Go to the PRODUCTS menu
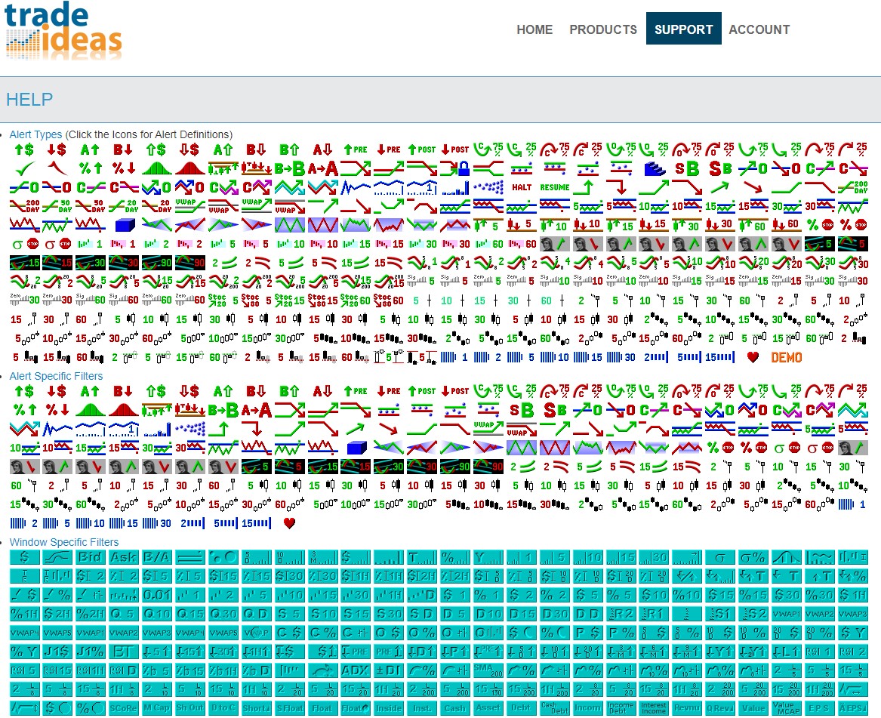 [x=603, y=29]
